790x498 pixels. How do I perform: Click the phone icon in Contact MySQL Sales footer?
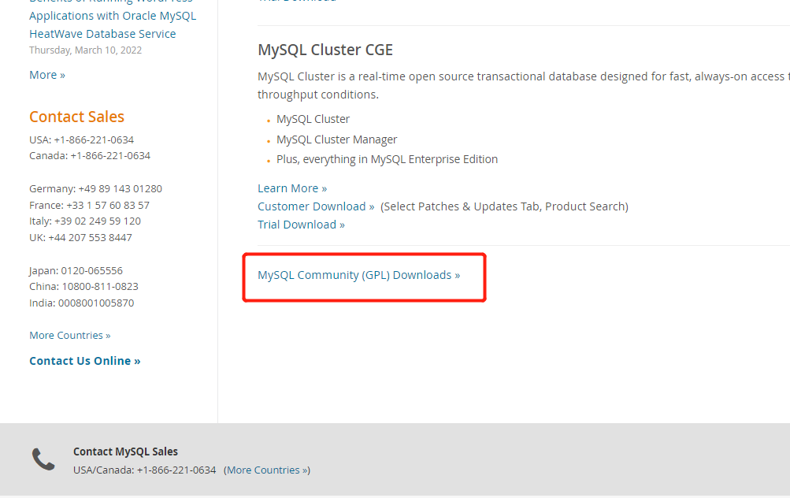click(x=43, y=459)
